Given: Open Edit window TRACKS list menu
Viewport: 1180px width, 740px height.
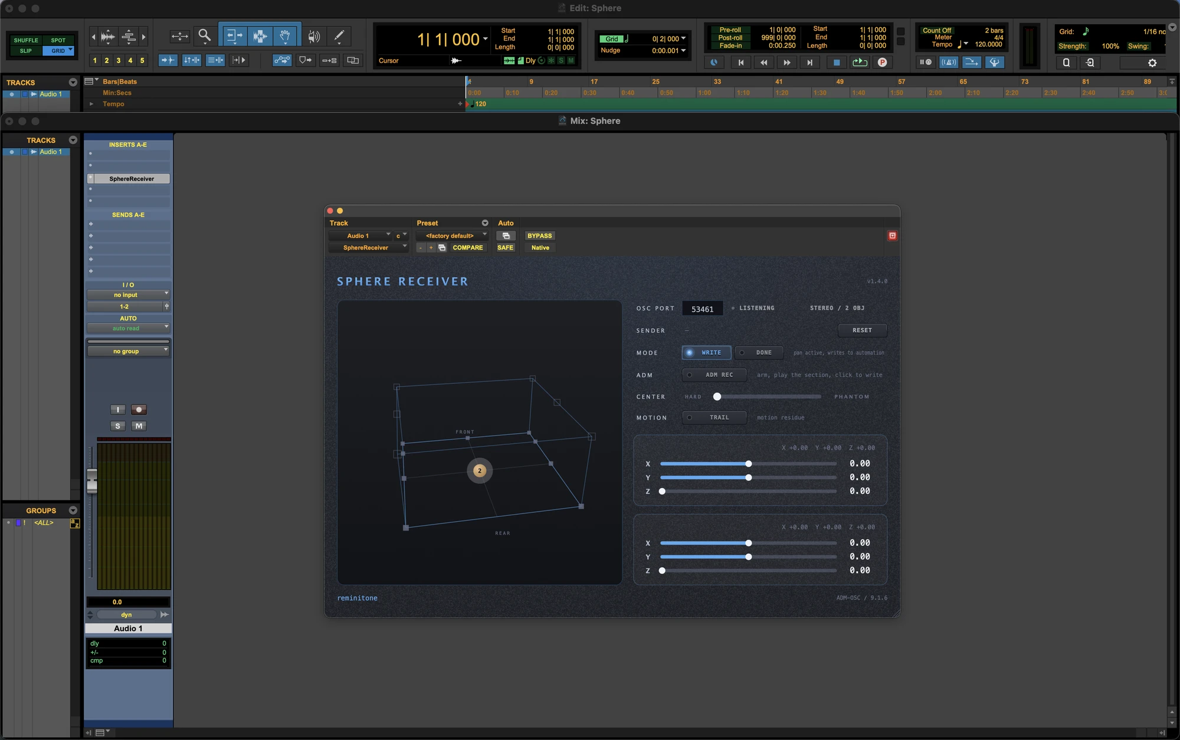Looking at the screenshot, I should click(73, 83).
